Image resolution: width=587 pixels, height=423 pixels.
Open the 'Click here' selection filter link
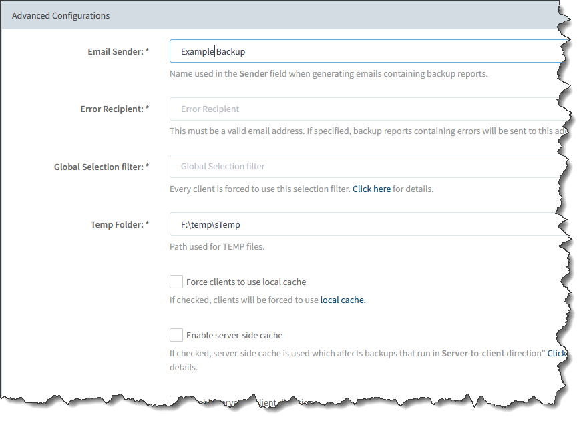pos(371,189)
